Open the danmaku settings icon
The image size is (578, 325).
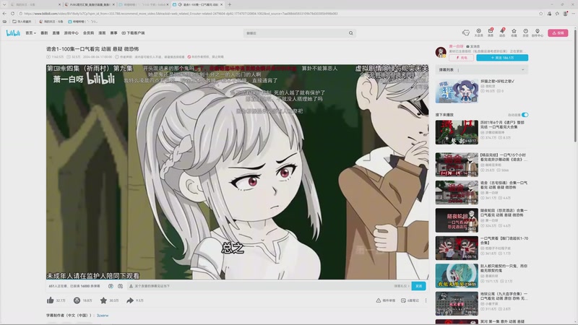120,286
